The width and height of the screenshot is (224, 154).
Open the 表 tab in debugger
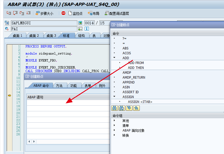(94, 36)
